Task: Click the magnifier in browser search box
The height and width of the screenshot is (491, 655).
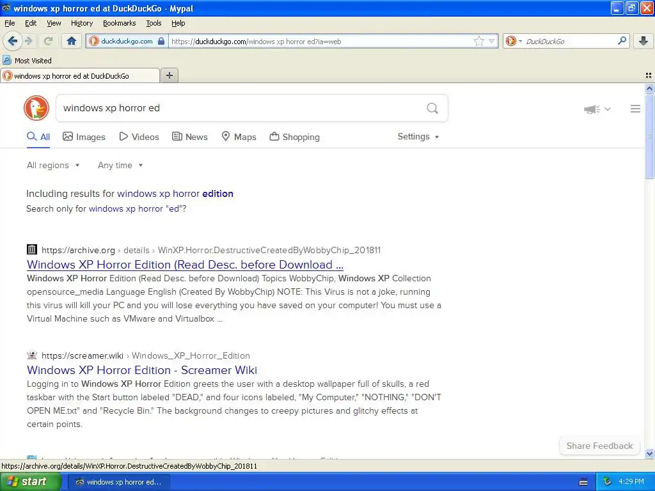Action: pyautogui.click(x=622, y=41)
